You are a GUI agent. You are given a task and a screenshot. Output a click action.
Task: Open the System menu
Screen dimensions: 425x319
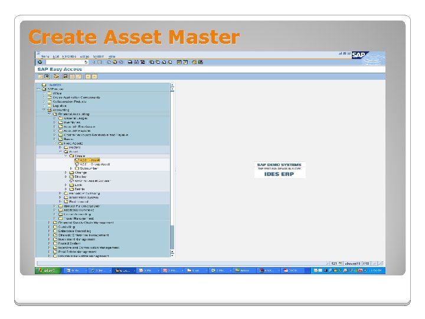99,57
